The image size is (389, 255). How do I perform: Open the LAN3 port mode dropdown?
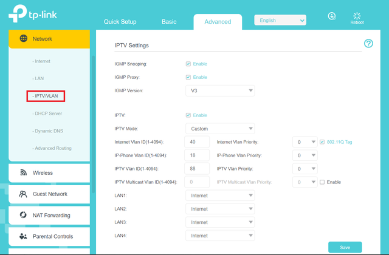[220, 222]
